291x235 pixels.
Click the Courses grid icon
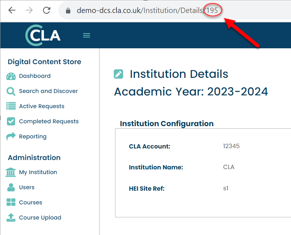11,203
